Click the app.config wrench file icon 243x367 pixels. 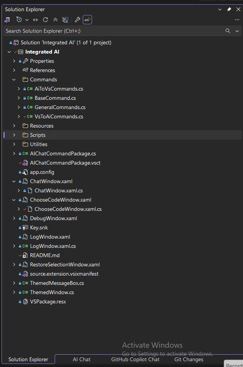25,172
